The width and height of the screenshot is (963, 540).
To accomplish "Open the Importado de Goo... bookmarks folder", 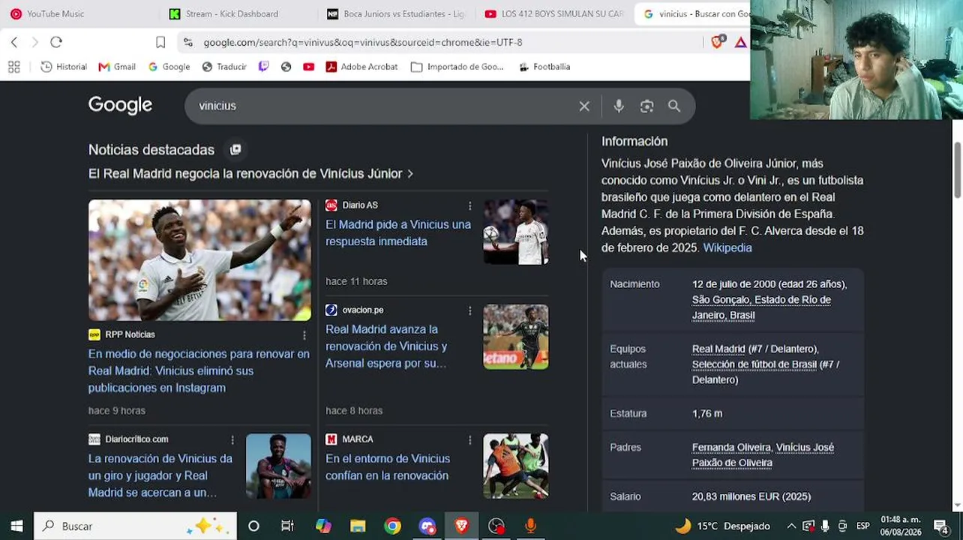I will (x=457, y=67).
